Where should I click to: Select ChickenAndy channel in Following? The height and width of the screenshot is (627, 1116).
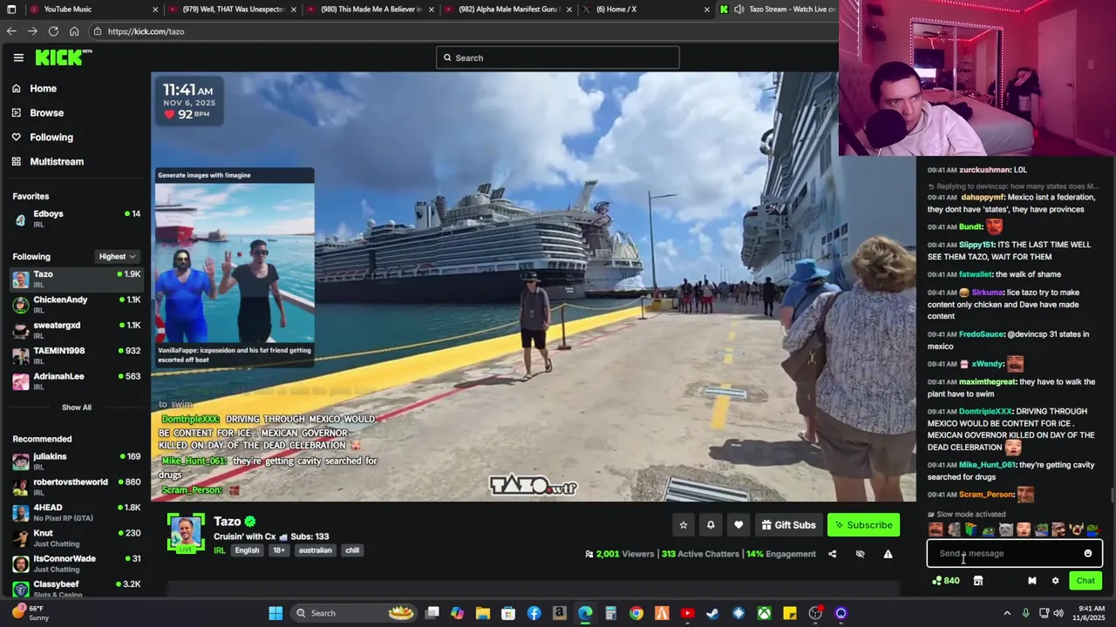click(x=76, y=304)
